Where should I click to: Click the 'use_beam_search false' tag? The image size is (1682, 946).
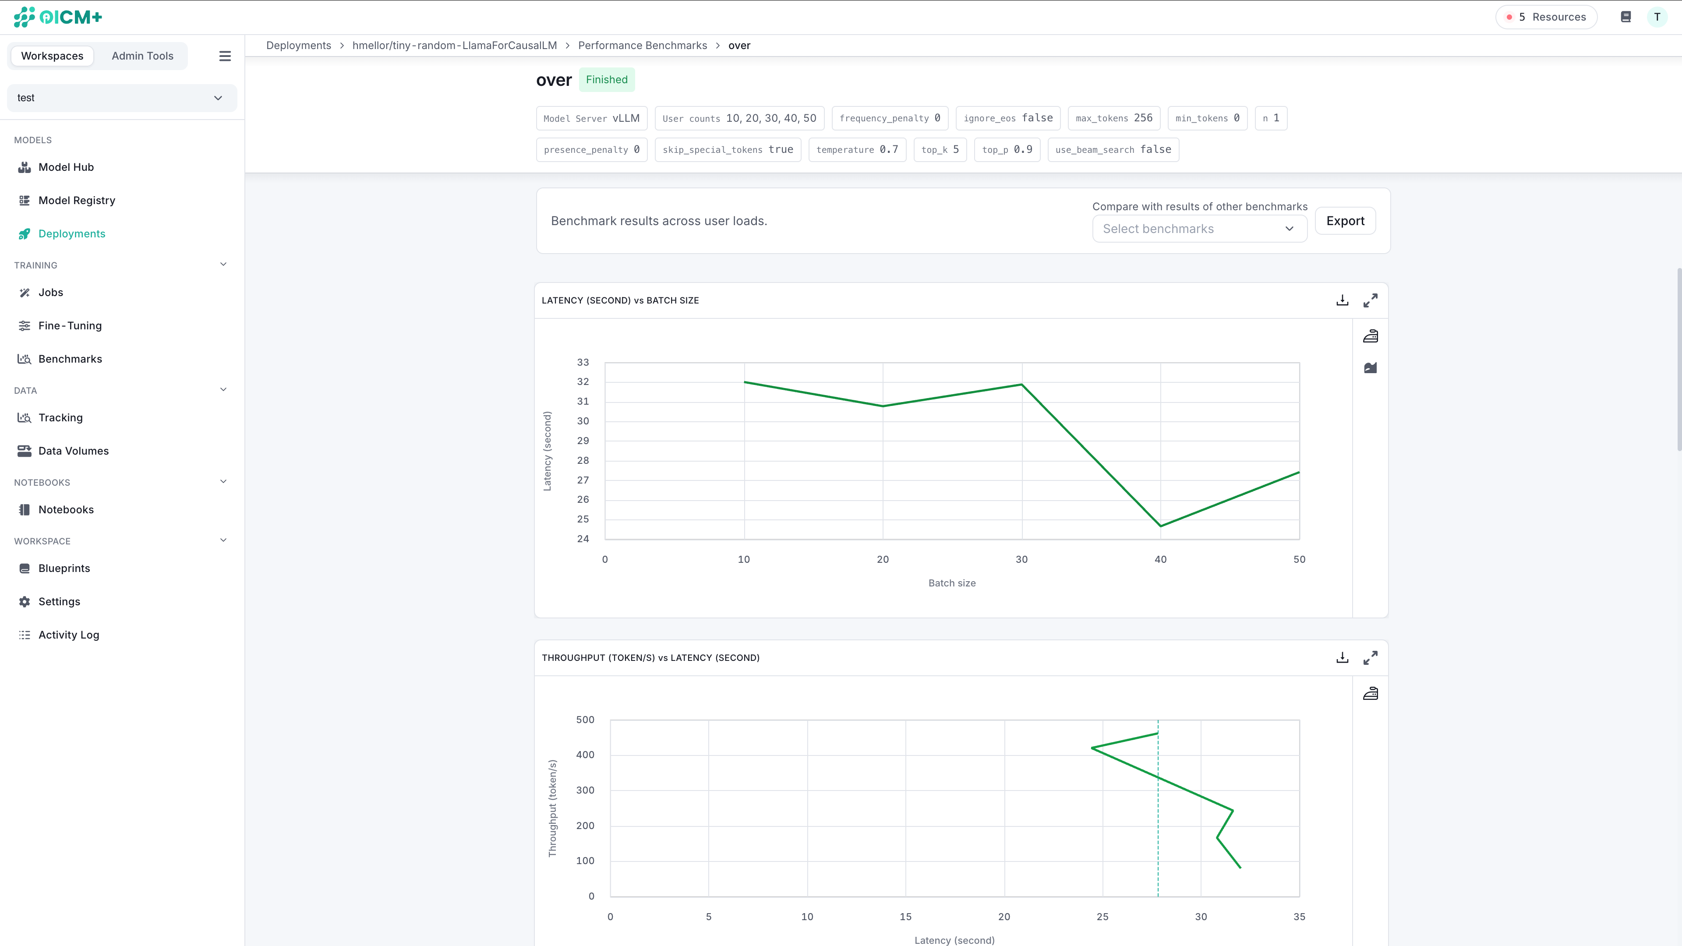[1113, 149]
